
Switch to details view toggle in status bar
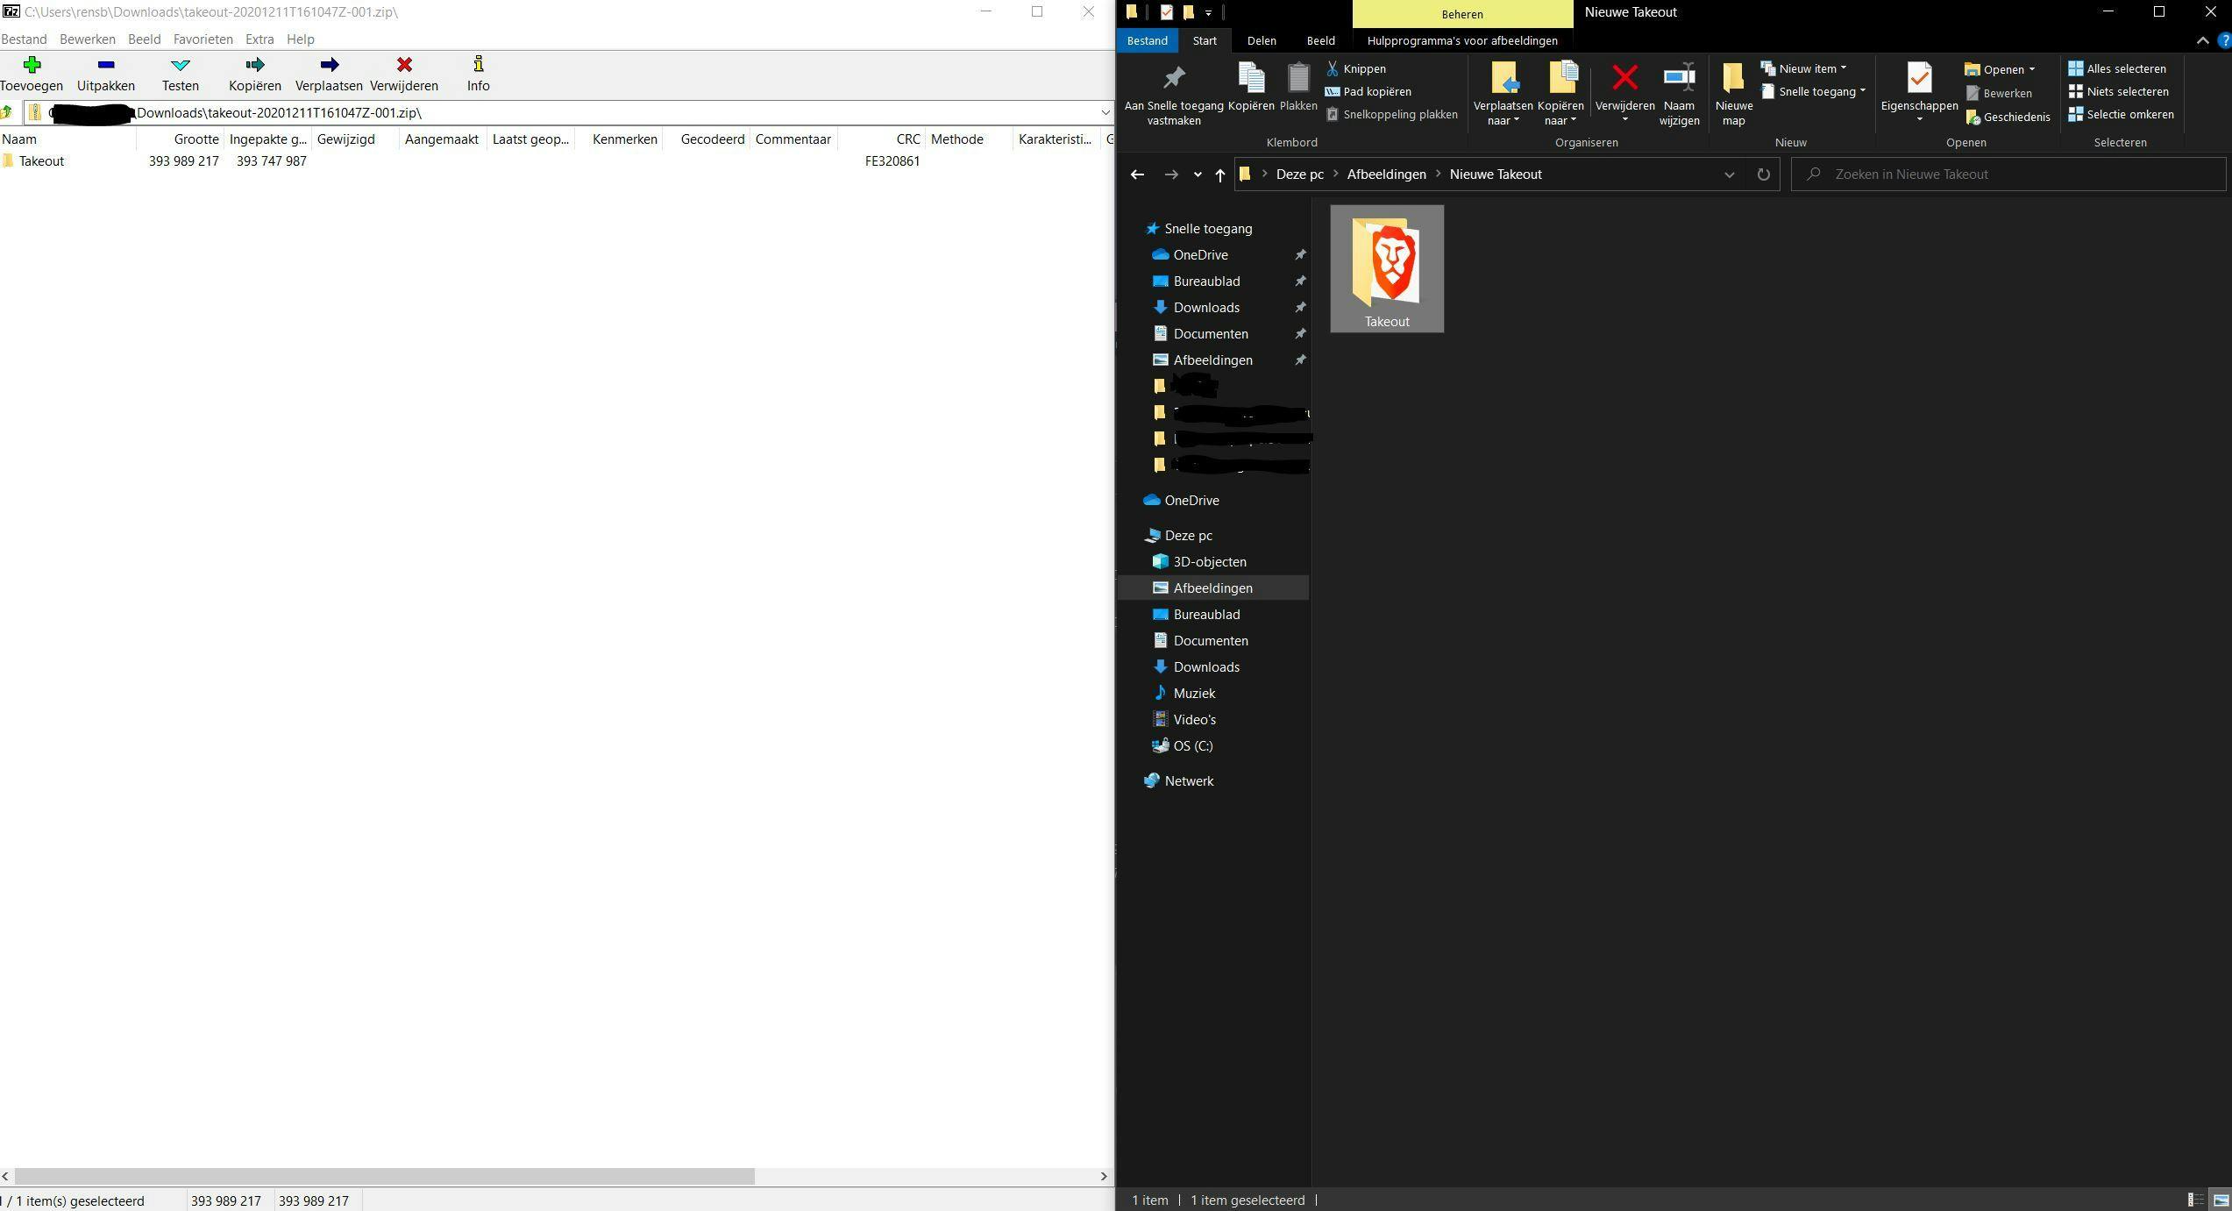pos(2196,1200)
